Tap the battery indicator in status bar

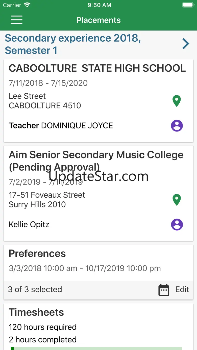click(x=188, y=5)
